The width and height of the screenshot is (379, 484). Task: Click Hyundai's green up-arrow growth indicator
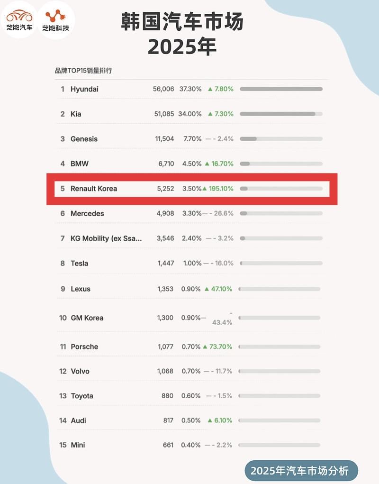220,89
